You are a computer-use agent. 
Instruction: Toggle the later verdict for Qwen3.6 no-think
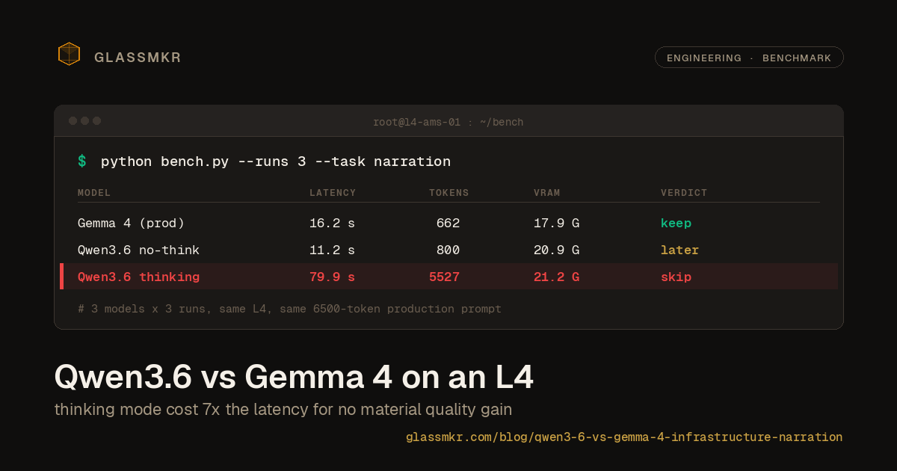679,250
